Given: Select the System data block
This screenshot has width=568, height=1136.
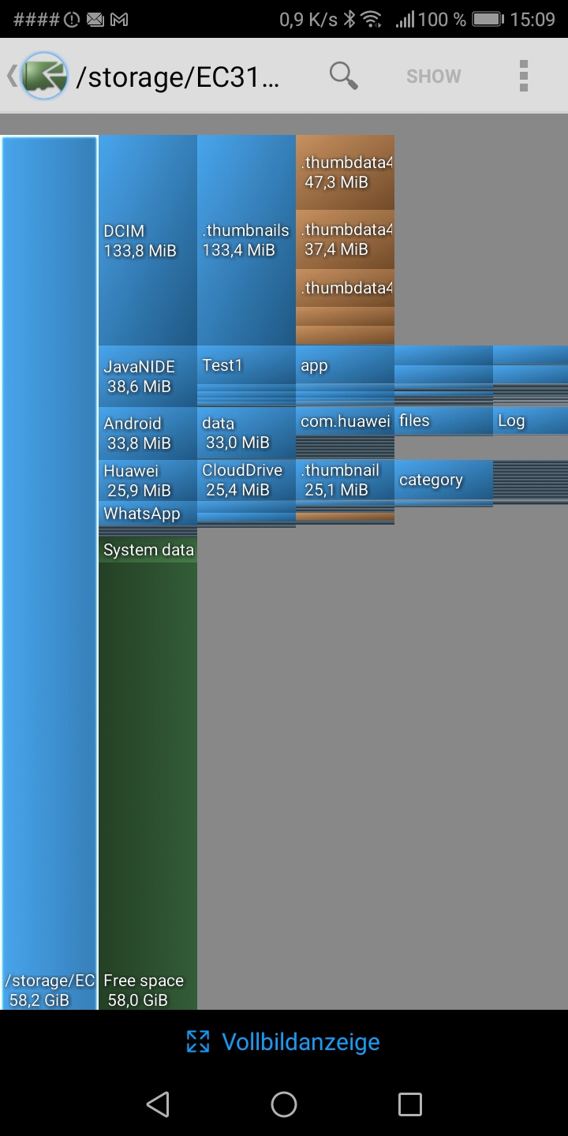Looking at the screenshot, I should pyautogui.click(x=148, y=550).
